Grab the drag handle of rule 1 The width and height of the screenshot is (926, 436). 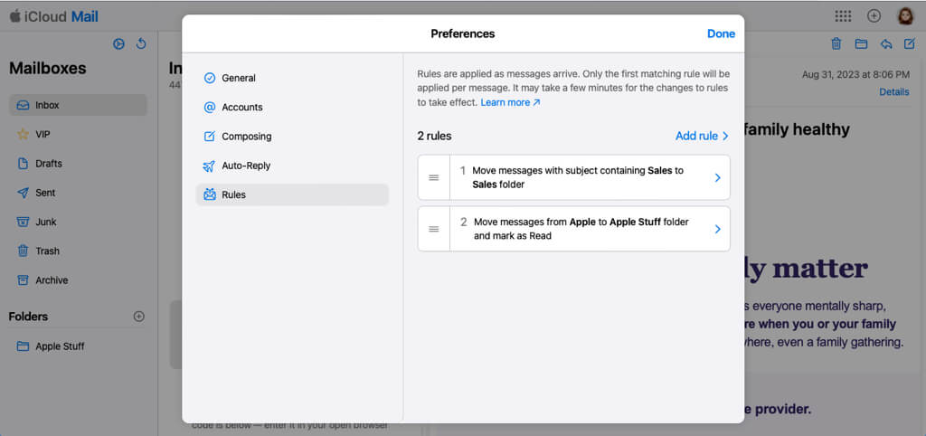click(433, 178)
